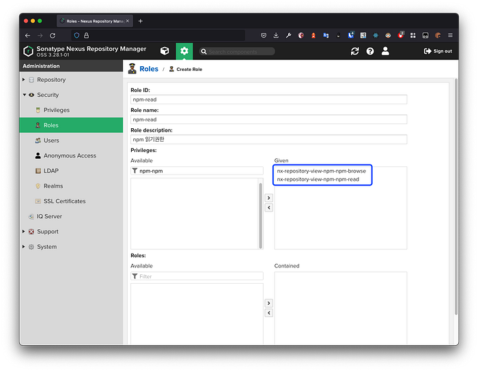
Task: Close the Roles - Nexus Repository tab
Action: (x=128, y=21)
